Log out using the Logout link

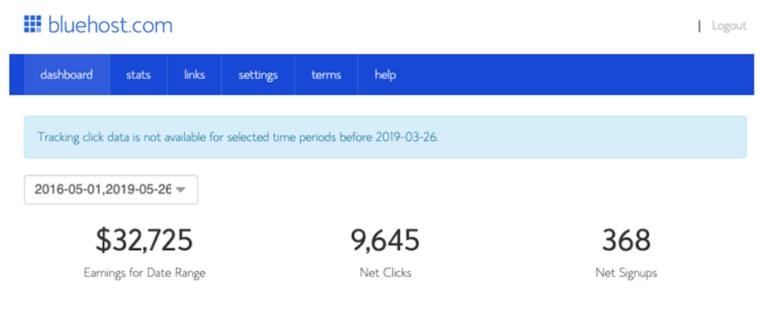tap(729, 25)
